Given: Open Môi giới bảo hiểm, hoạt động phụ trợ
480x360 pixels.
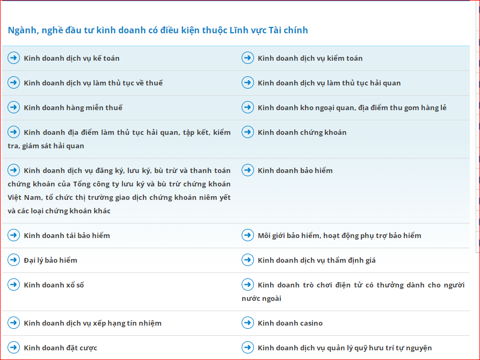Looking at the screenshot, I should click(339, 235).
